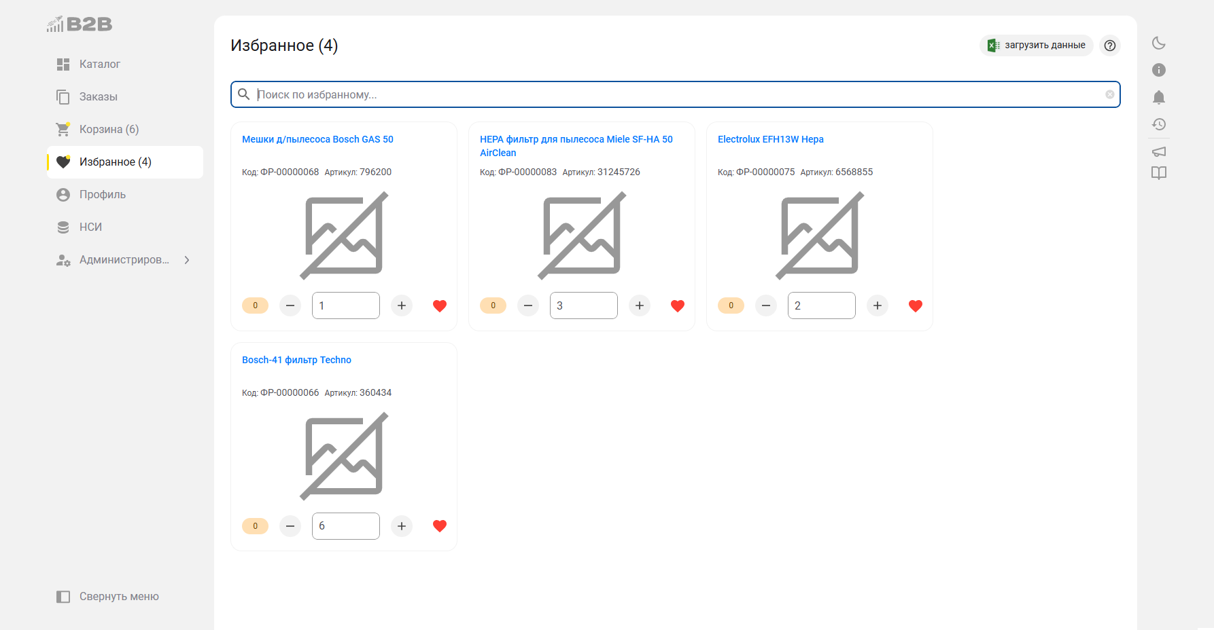Edit the quantity field of Bosch-41 фильтр
This screenshot has height=630, width=1214.
click(346, 526)
